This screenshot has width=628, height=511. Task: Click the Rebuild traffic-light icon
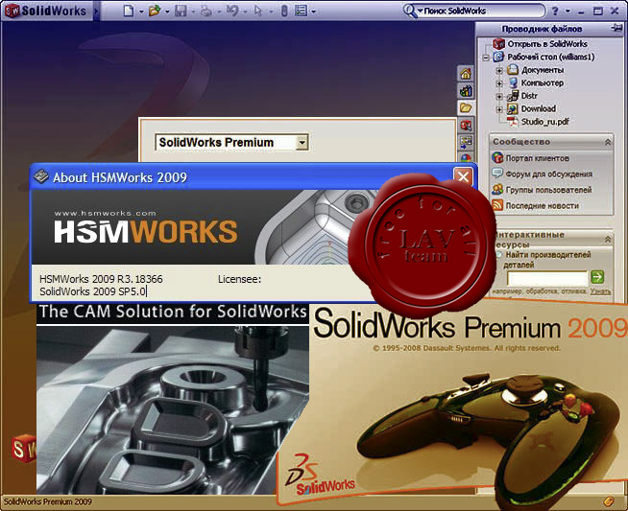[x=284, y=11]
